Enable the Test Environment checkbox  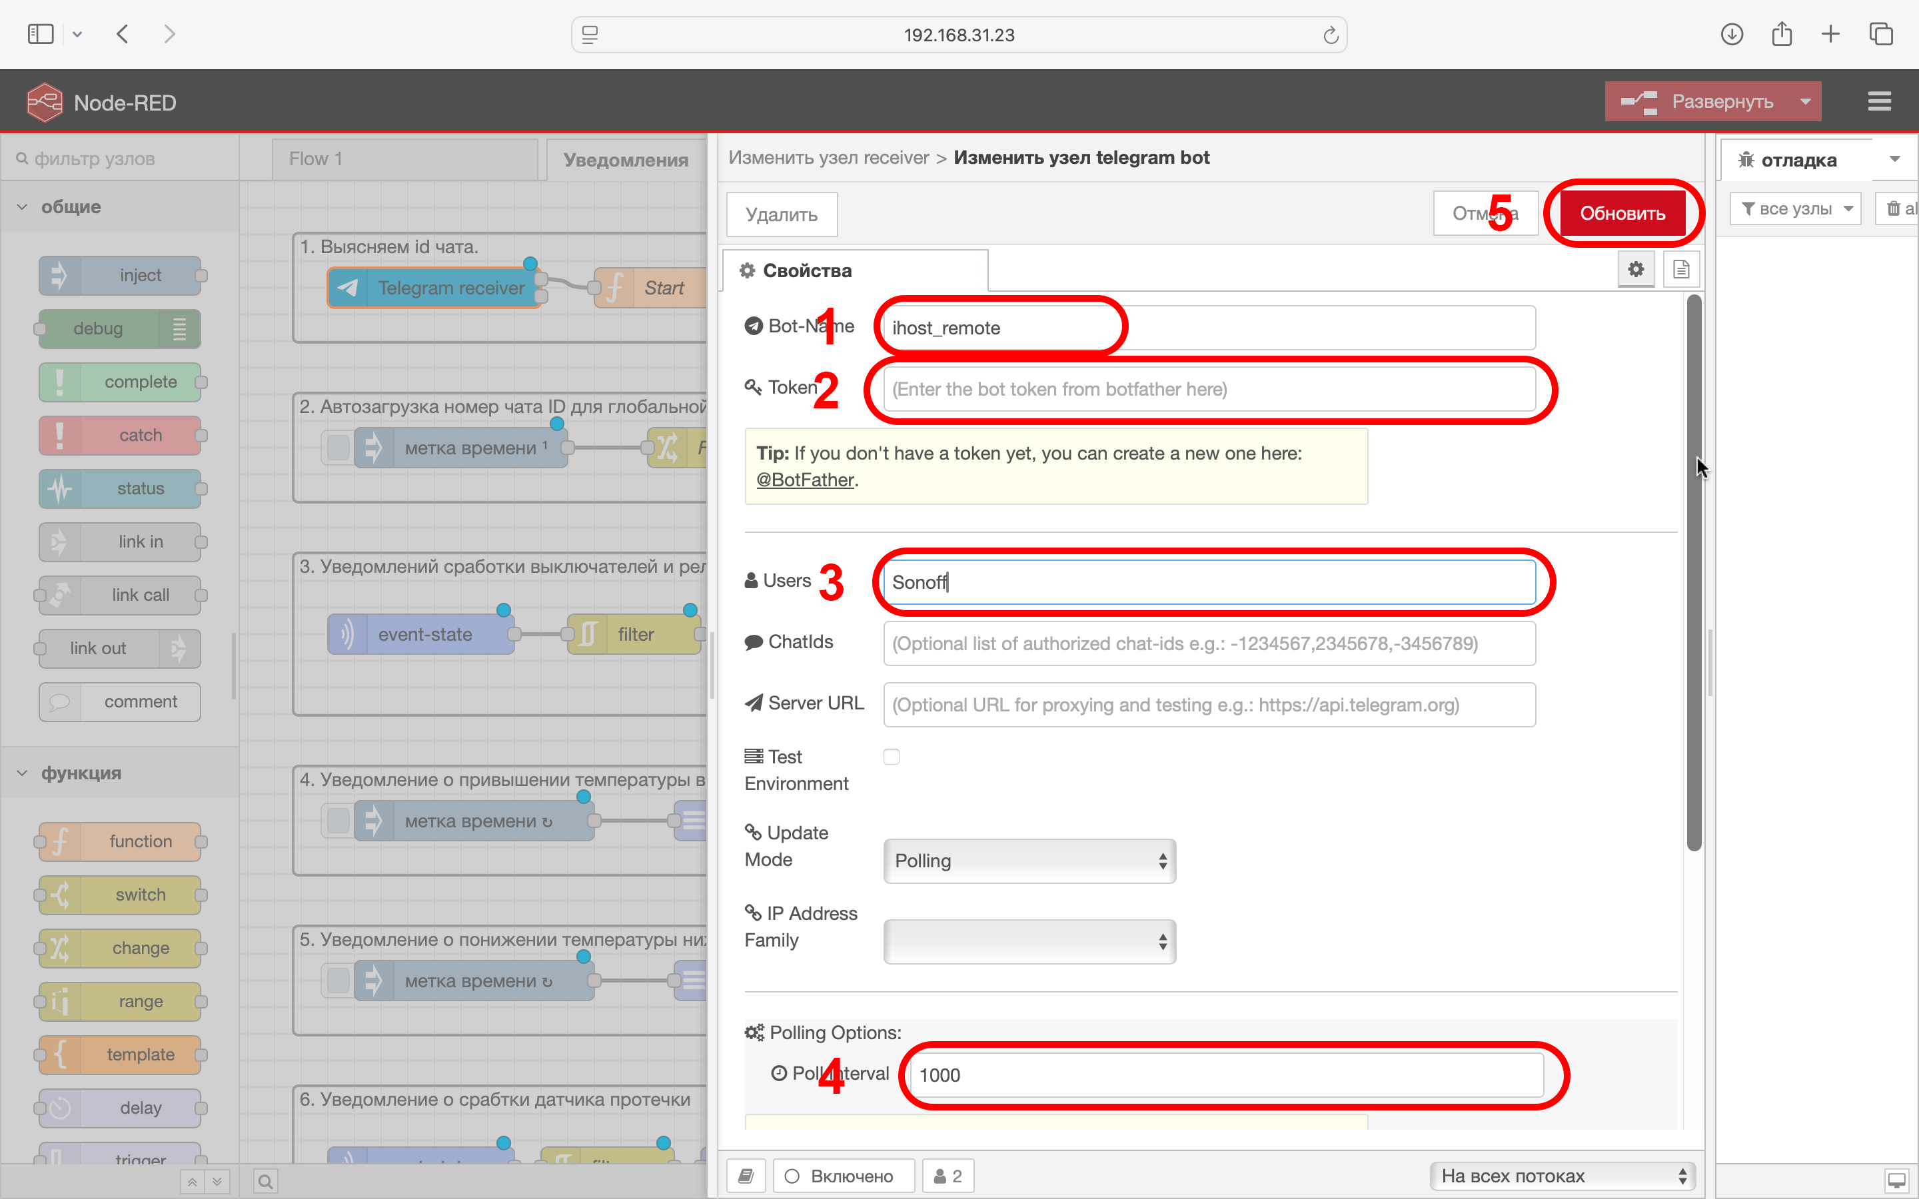pyautogui.click(x=892, y=757)
